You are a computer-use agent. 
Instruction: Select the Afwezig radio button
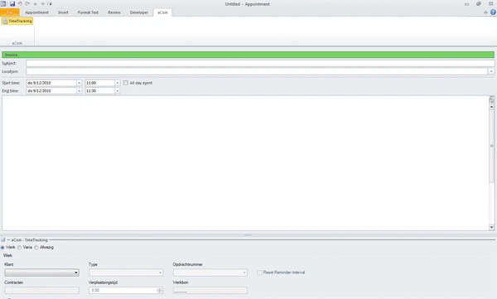point(36,248)
